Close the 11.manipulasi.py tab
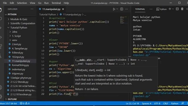The height and width of the screenshot is (106, 188). pos(63,9)
